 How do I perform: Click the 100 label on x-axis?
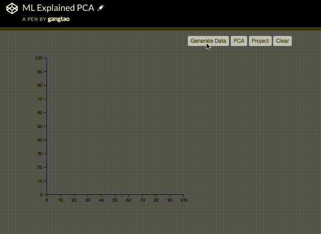pos(183,200)
